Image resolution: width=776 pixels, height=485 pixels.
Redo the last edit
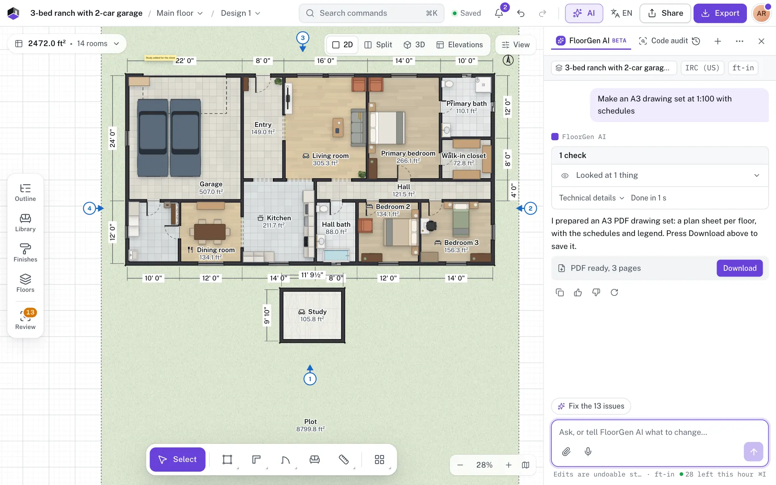(x=542, y=13)
